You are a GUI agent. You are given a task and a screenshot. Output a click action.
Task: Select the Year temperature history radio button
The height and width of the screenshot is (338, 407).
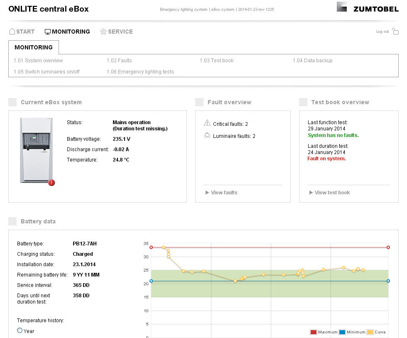tap(20, 331)
